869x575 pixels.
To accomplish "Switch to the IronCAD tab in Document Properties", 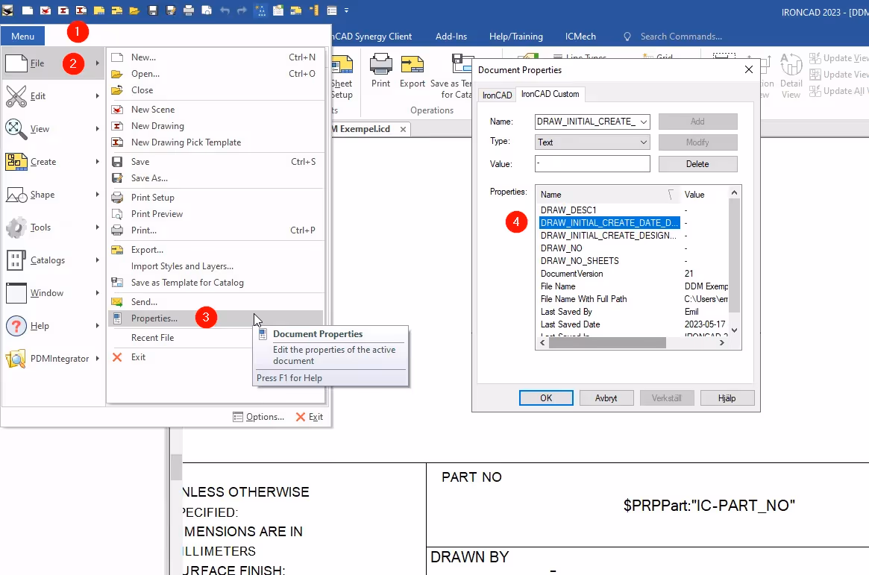I will [x=497, y=95].
